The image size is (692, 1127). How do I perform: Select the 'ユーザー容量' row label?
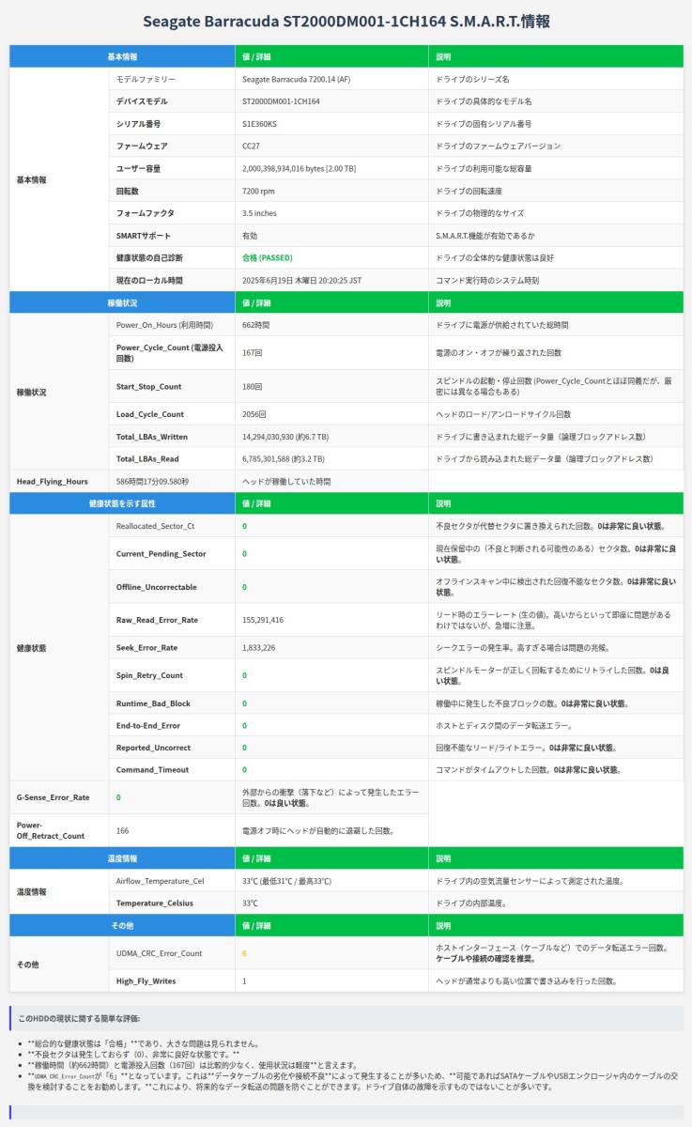pos(138,169)
